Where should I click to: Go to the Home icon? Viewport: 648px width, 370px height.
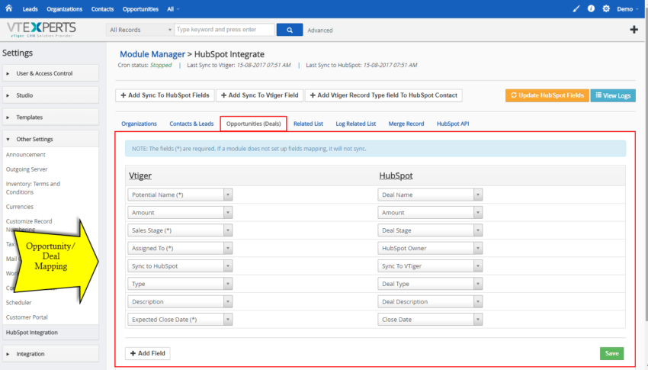tap(8, 8)
